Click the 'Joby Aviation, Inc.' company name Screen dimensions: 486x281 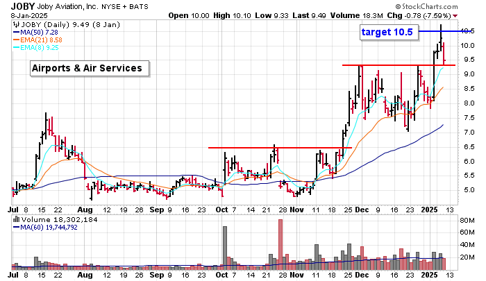68,6
